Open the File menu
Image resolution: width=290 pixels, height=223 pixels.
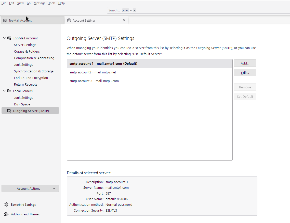pyautogui.click(x=4, y=3)
